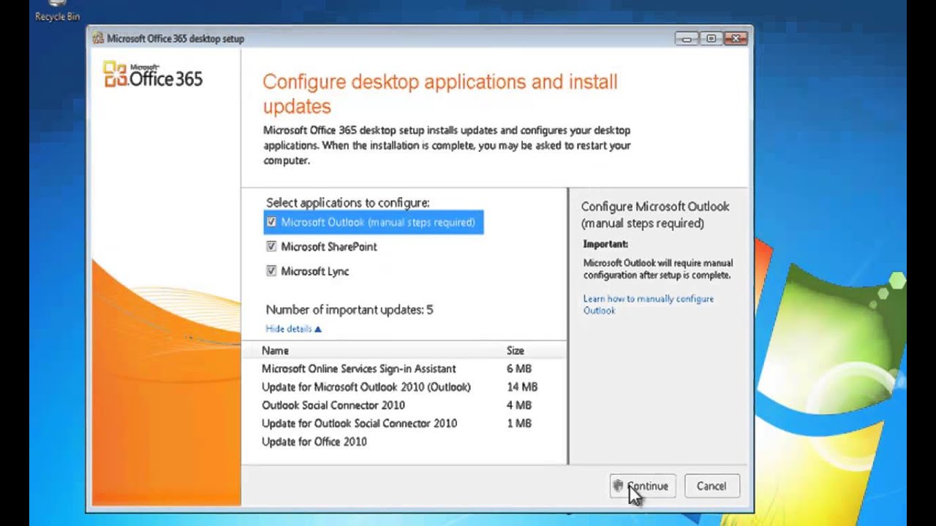Select the Update for Office 2010 row

[404, 442]
